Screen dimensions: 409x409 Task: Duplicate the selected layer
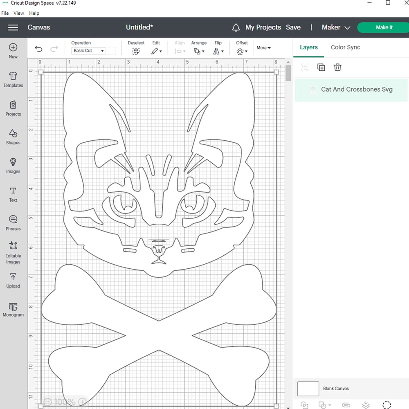coord(321,67)
